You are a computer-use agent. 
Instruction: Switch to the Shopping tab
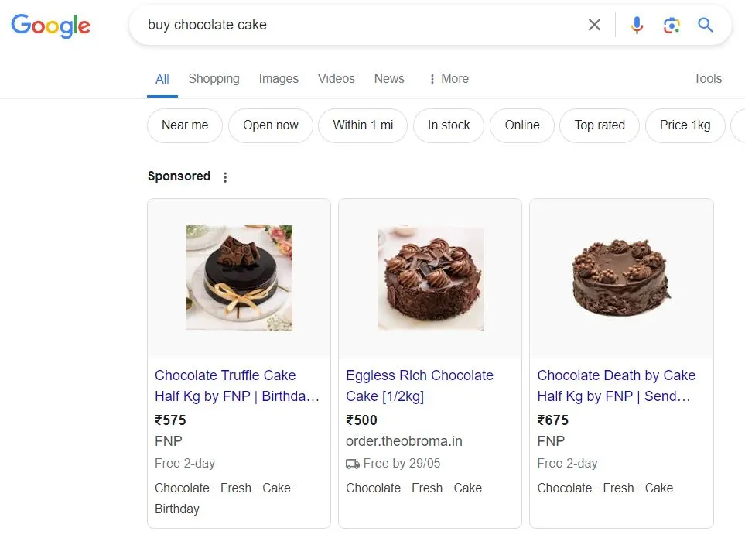[214, 78]
